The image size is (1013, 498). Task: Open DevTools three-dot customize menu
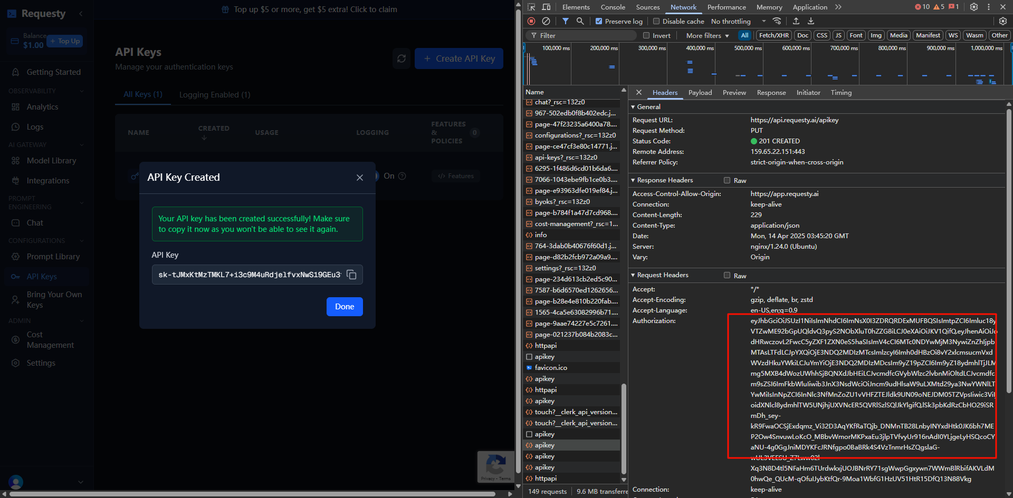point(989,7)
